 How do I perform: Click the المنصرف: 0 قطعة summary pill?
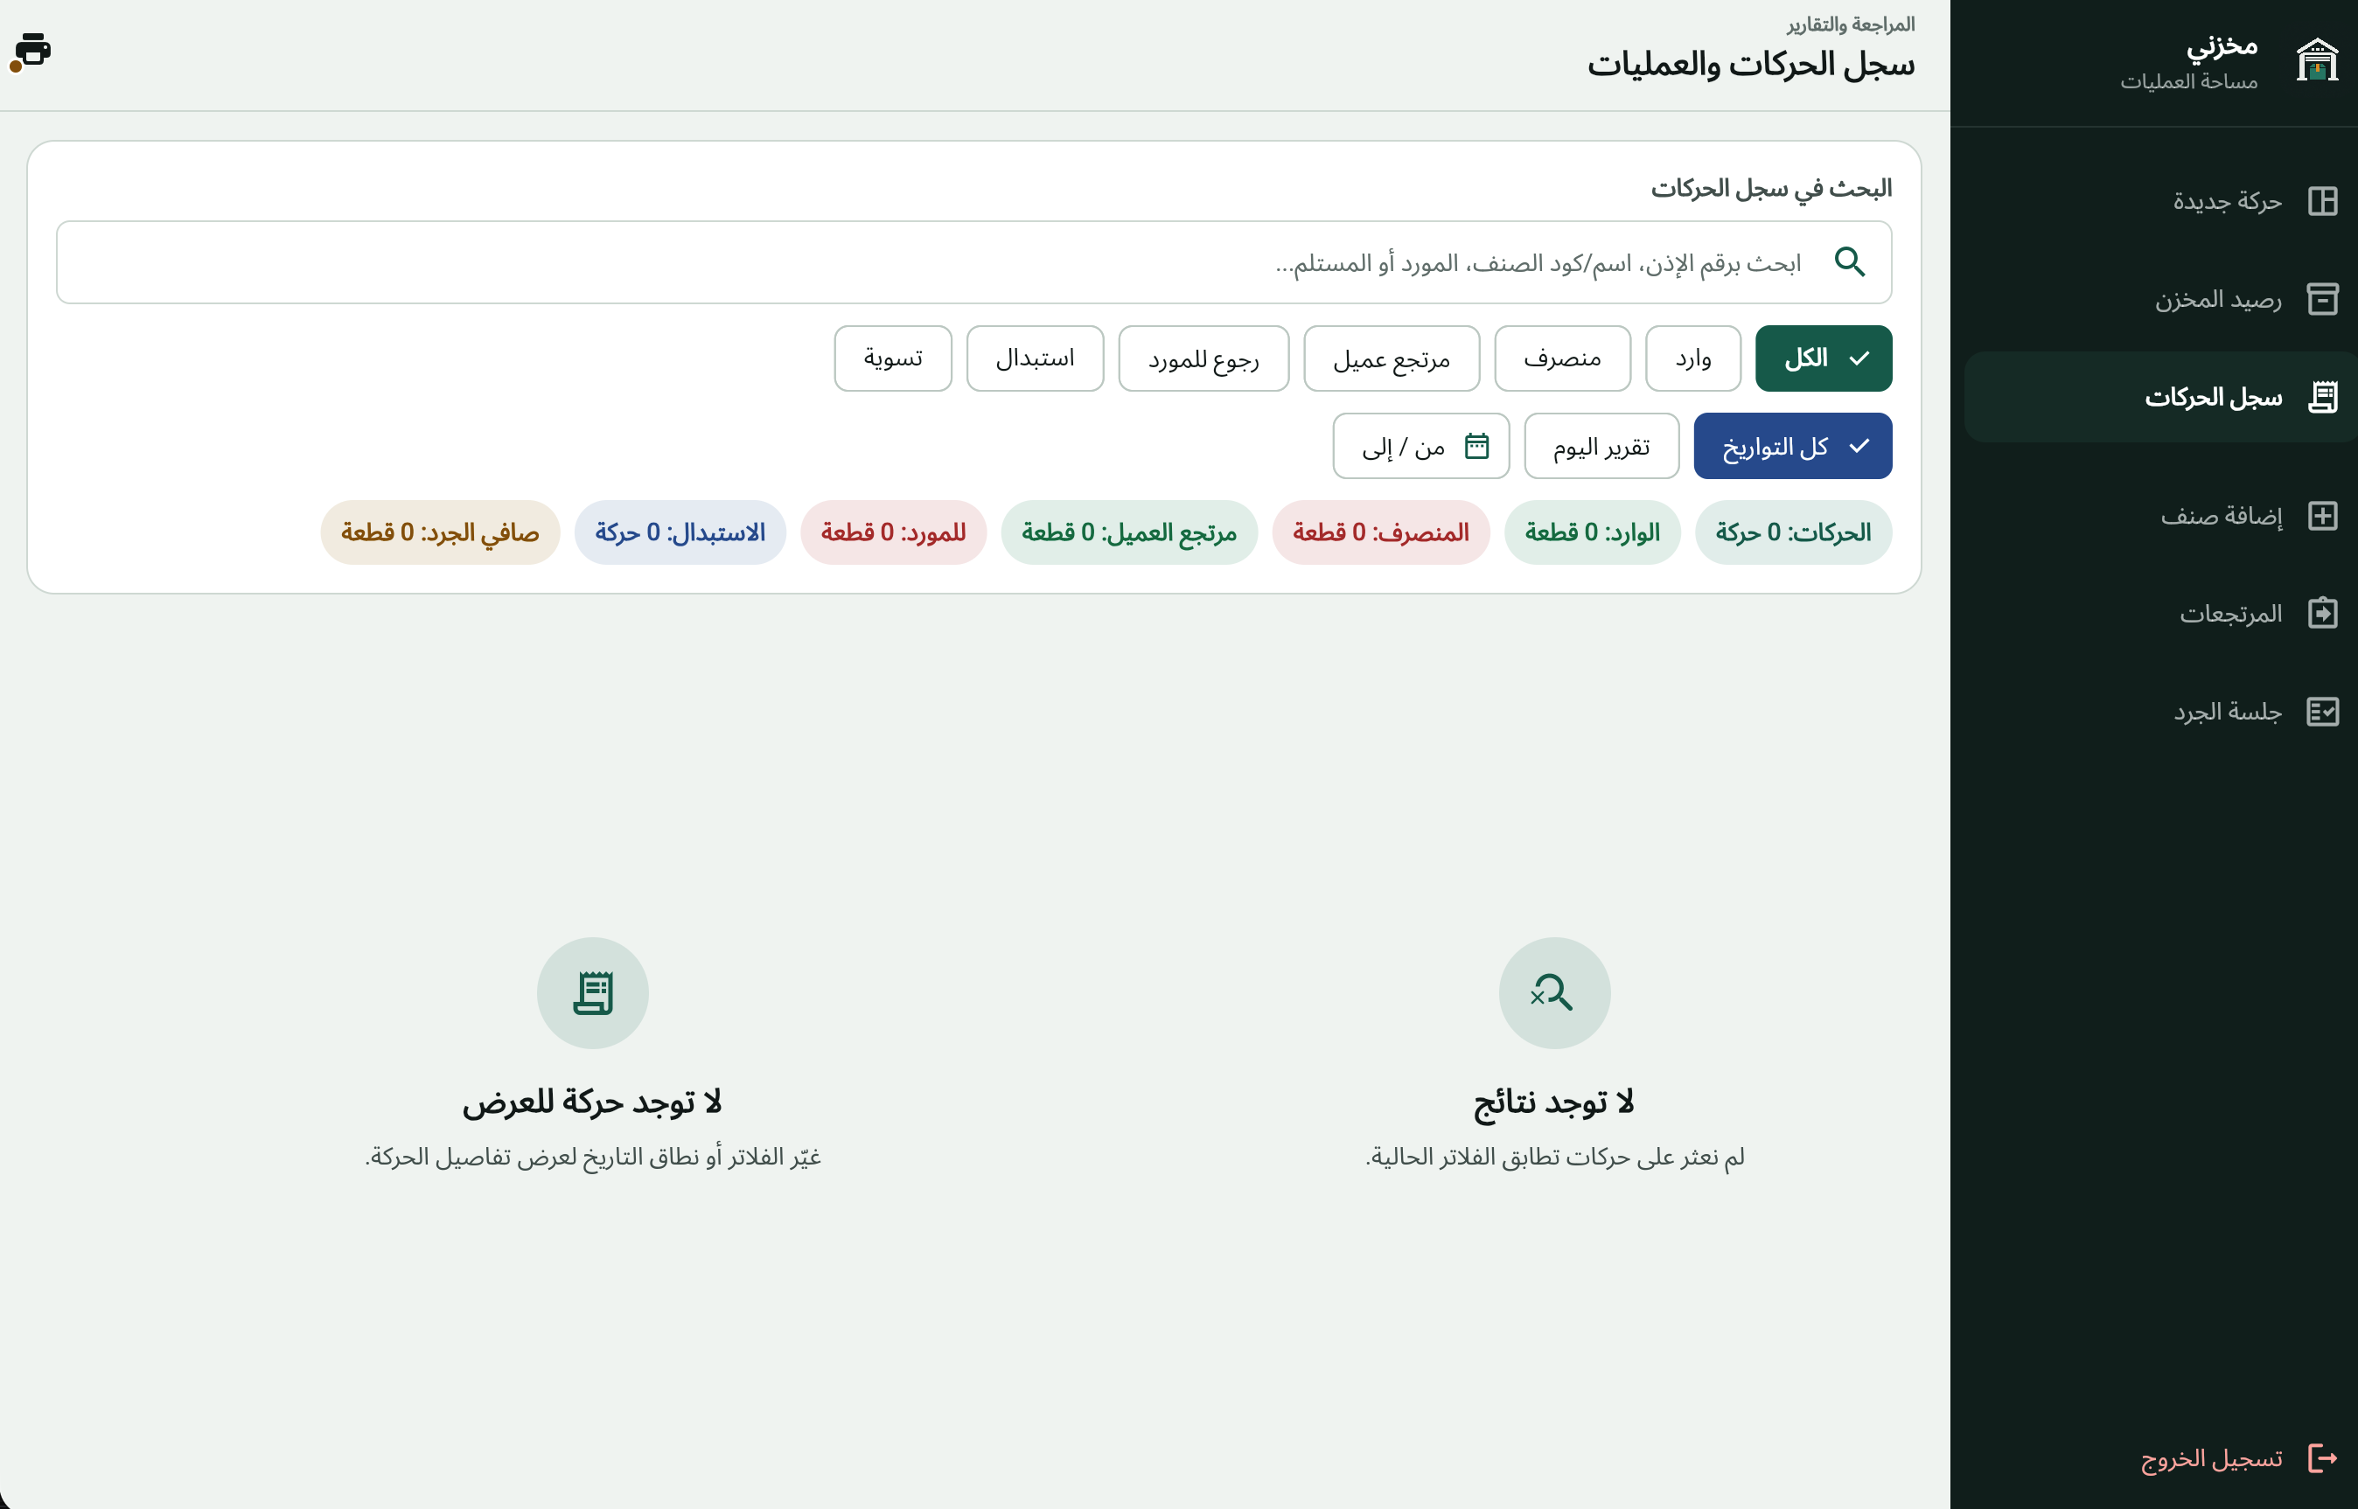pos(1380,532)
